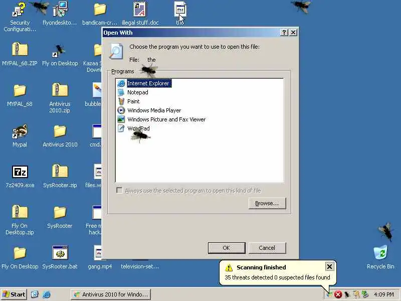Select WordPad in the Programs list
This screenshot has height=301, width=401.
click(x=134, y=128)
